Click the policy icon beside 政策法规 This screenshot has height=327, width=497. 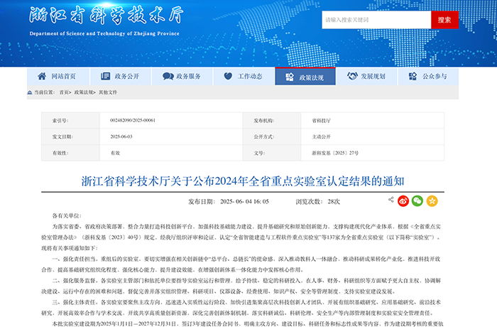[x=290, y=77]
